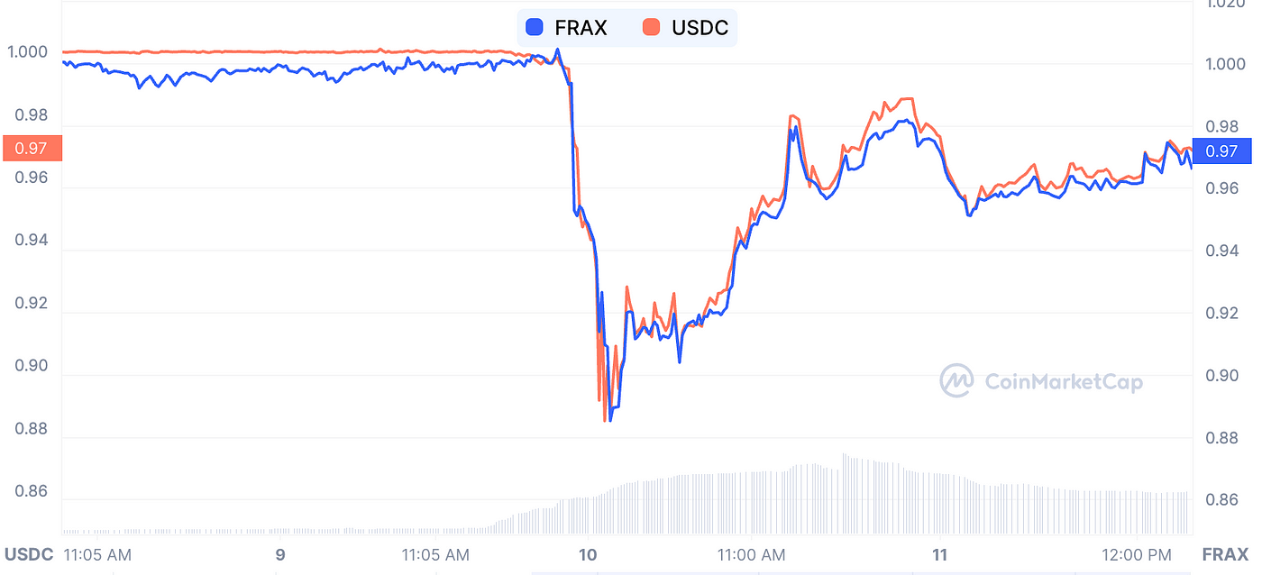
Task: Click the date 9 marker on time axis
Action: pos(280,554)
